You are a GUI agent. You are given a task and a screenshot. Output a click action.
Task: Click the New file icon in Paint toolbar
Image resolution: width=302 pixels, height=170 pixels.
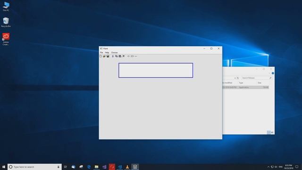101,56
